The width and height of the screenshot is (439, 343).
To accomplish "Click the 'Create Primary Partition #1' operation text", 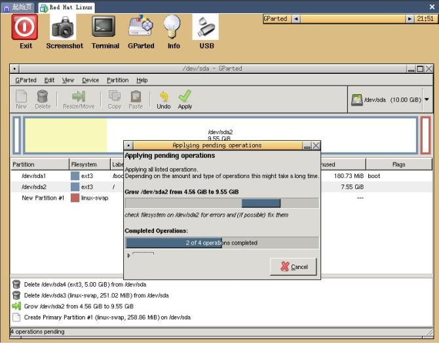I will click(107, 317).
